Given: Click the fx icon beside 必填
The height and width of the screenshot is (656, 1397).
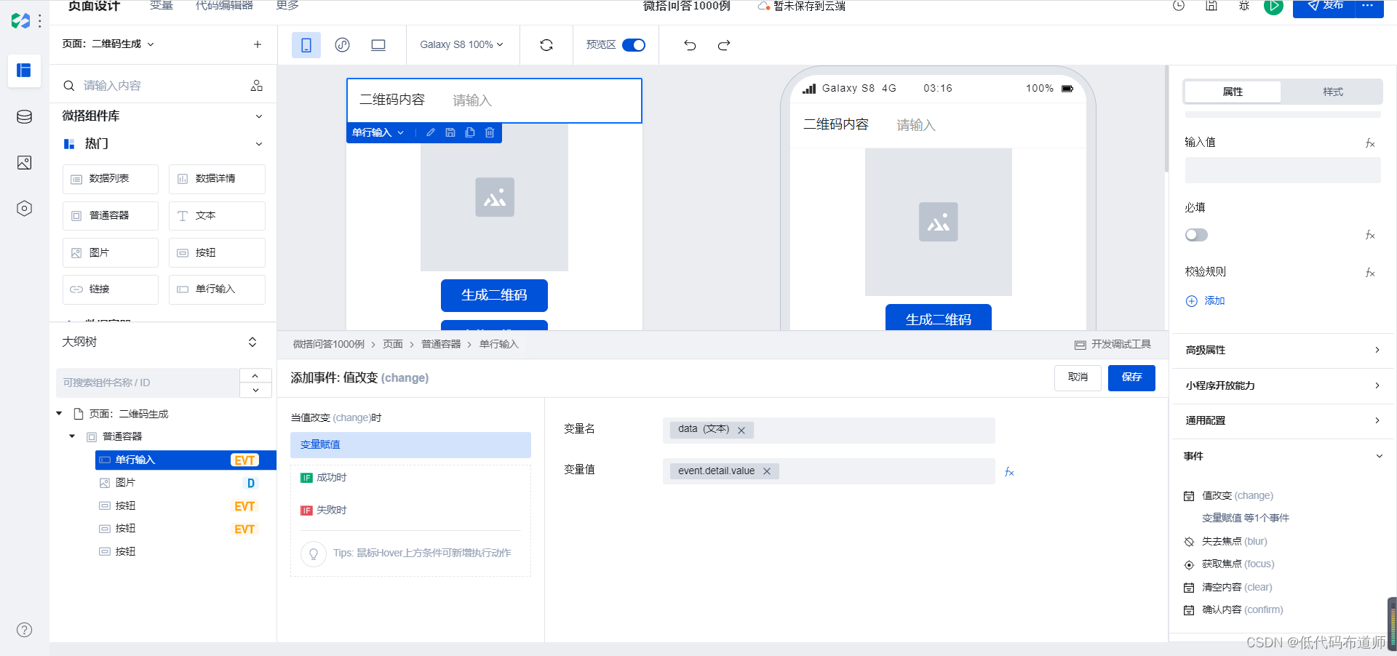Looking at the screenshot, I should pyautogui.click(x=1370, y=235).
